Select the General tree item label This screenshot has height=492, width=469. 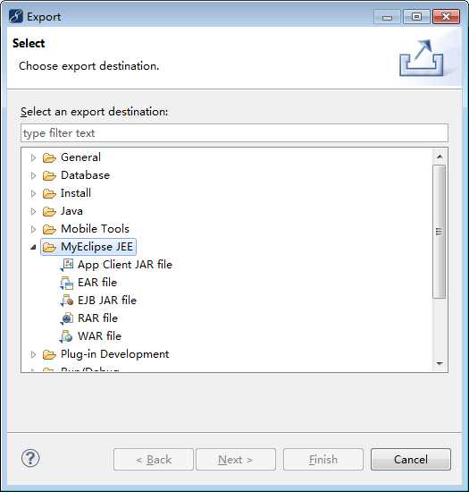[x=80, y=157]
